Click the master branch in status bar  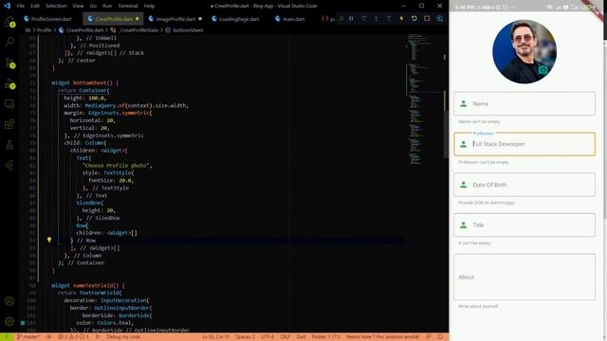click(28, 337)
